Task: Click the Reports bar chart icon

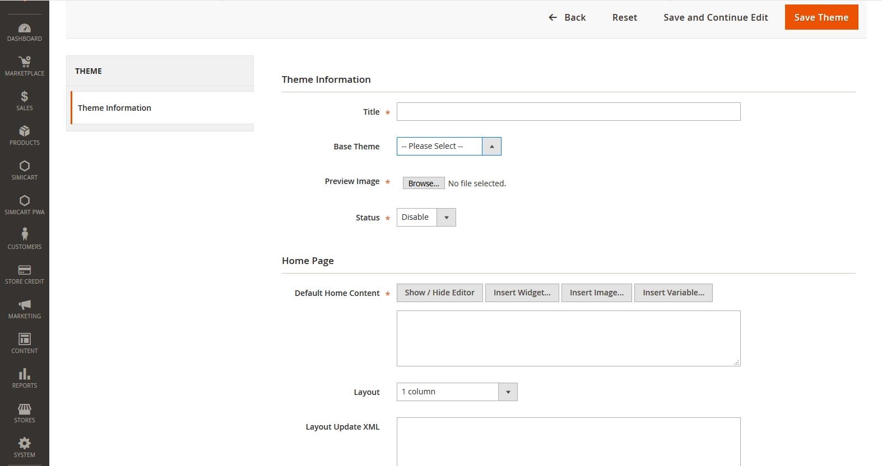Action: tap(25, 374)
